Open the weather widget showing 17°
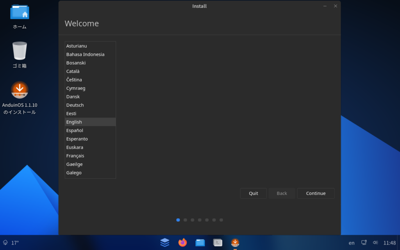Viewport: 400px width, 250px height. 11,243
